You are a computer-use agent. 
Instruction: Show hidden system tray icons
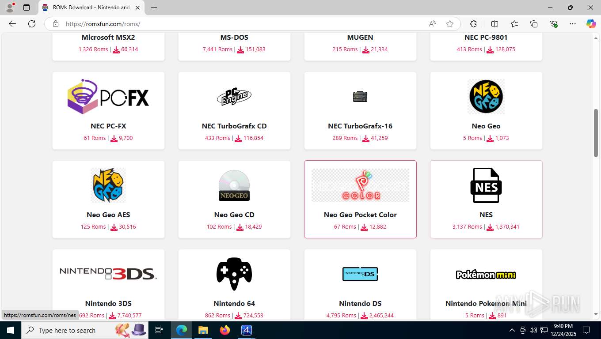[x=512, y=330]
